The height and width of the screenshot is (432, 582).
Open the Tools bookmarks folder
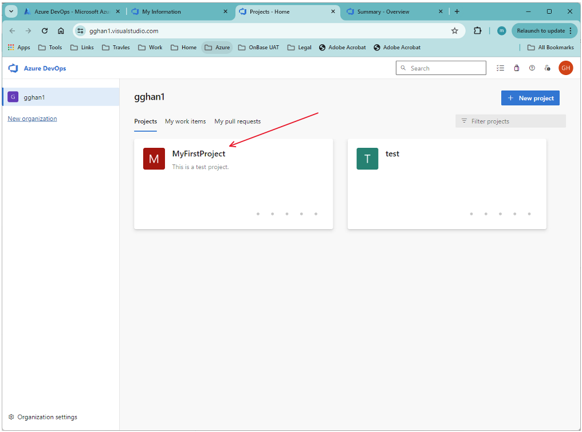click(x=50, y=48)
